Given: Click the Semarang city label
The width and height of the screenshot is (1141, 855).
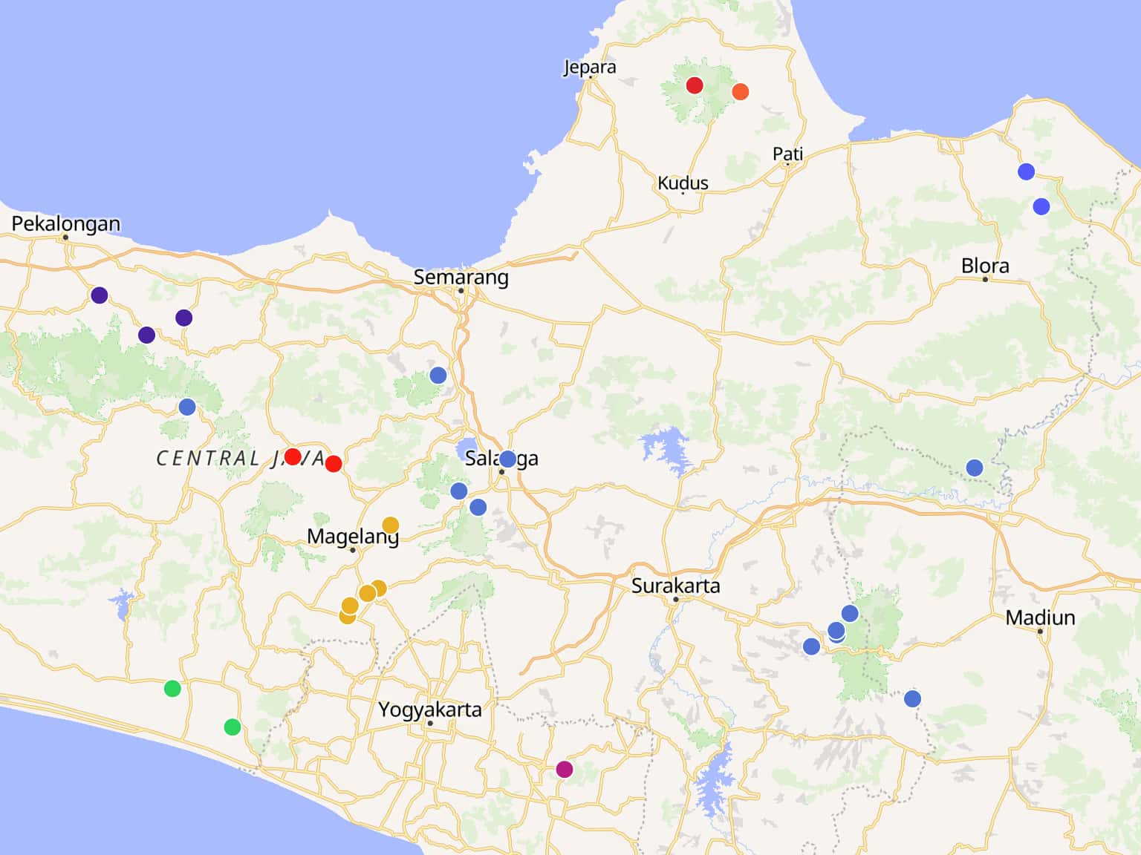Looking at the screenshot, I should (x=461, y=278).
